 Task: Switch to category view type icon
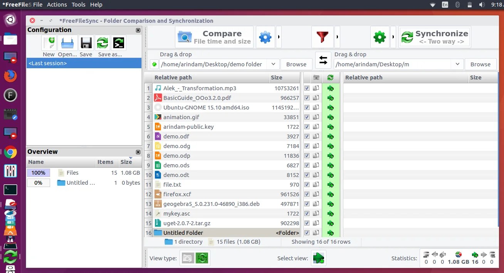point(188,258)
